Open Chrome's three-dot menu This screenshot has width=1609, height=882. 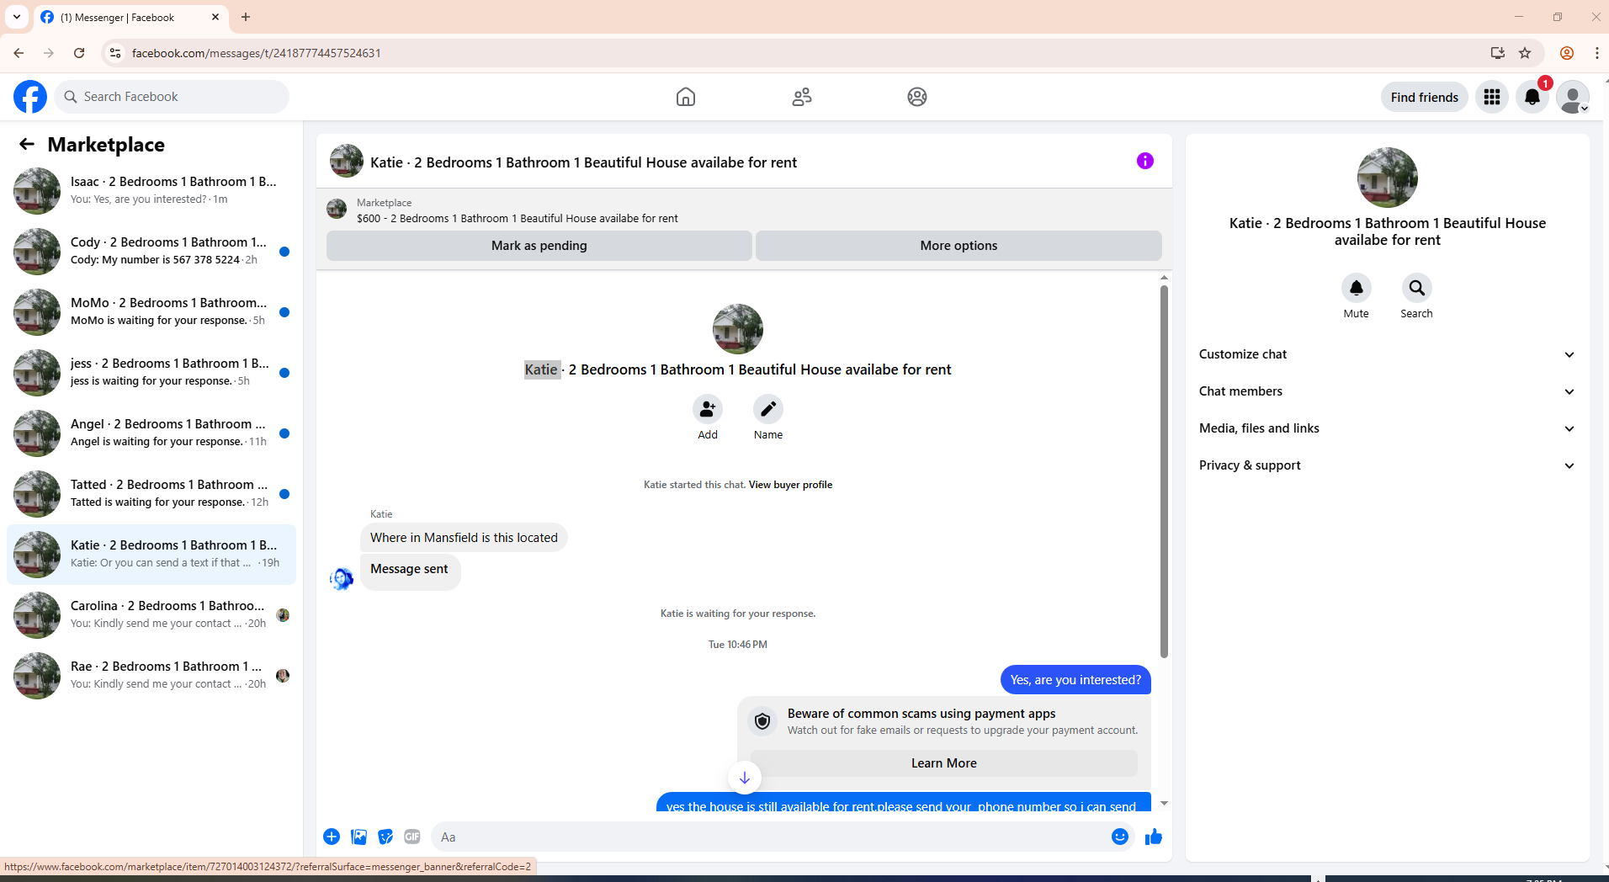coord(1596,53)
